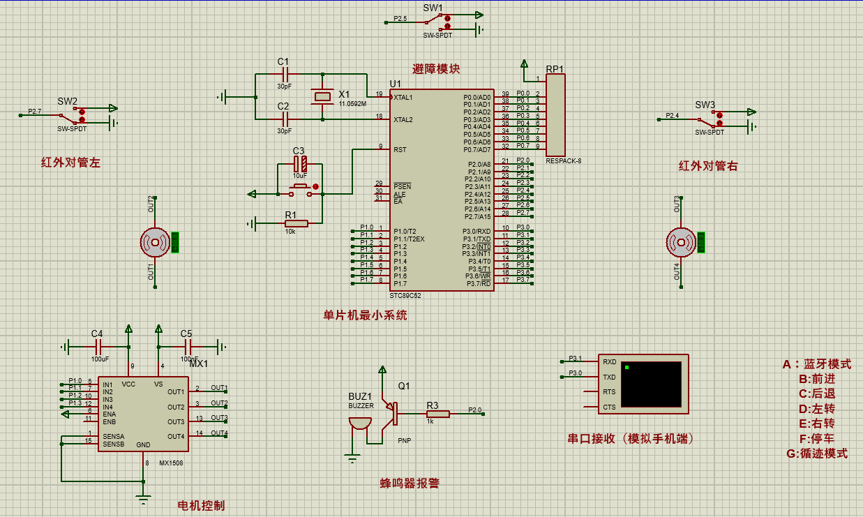The height and width of the screenshot is (517, 863).
Task: Click the 'E:右转' text
Action: coord(817,424)
